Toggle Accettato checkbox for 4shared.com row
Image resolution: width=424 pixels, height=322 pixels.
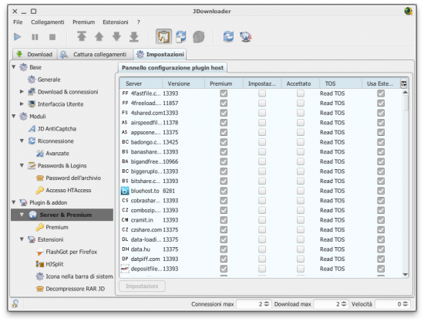(301, 113)
